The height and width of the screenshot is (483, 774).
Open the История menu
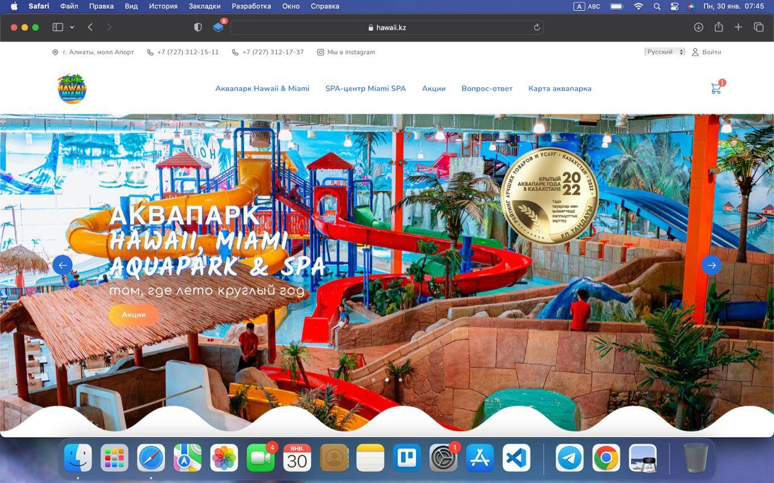[163, 6]
